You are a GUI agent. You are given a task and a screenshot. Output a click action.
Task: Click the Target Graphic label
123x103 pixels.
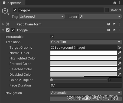click(21, 48)
